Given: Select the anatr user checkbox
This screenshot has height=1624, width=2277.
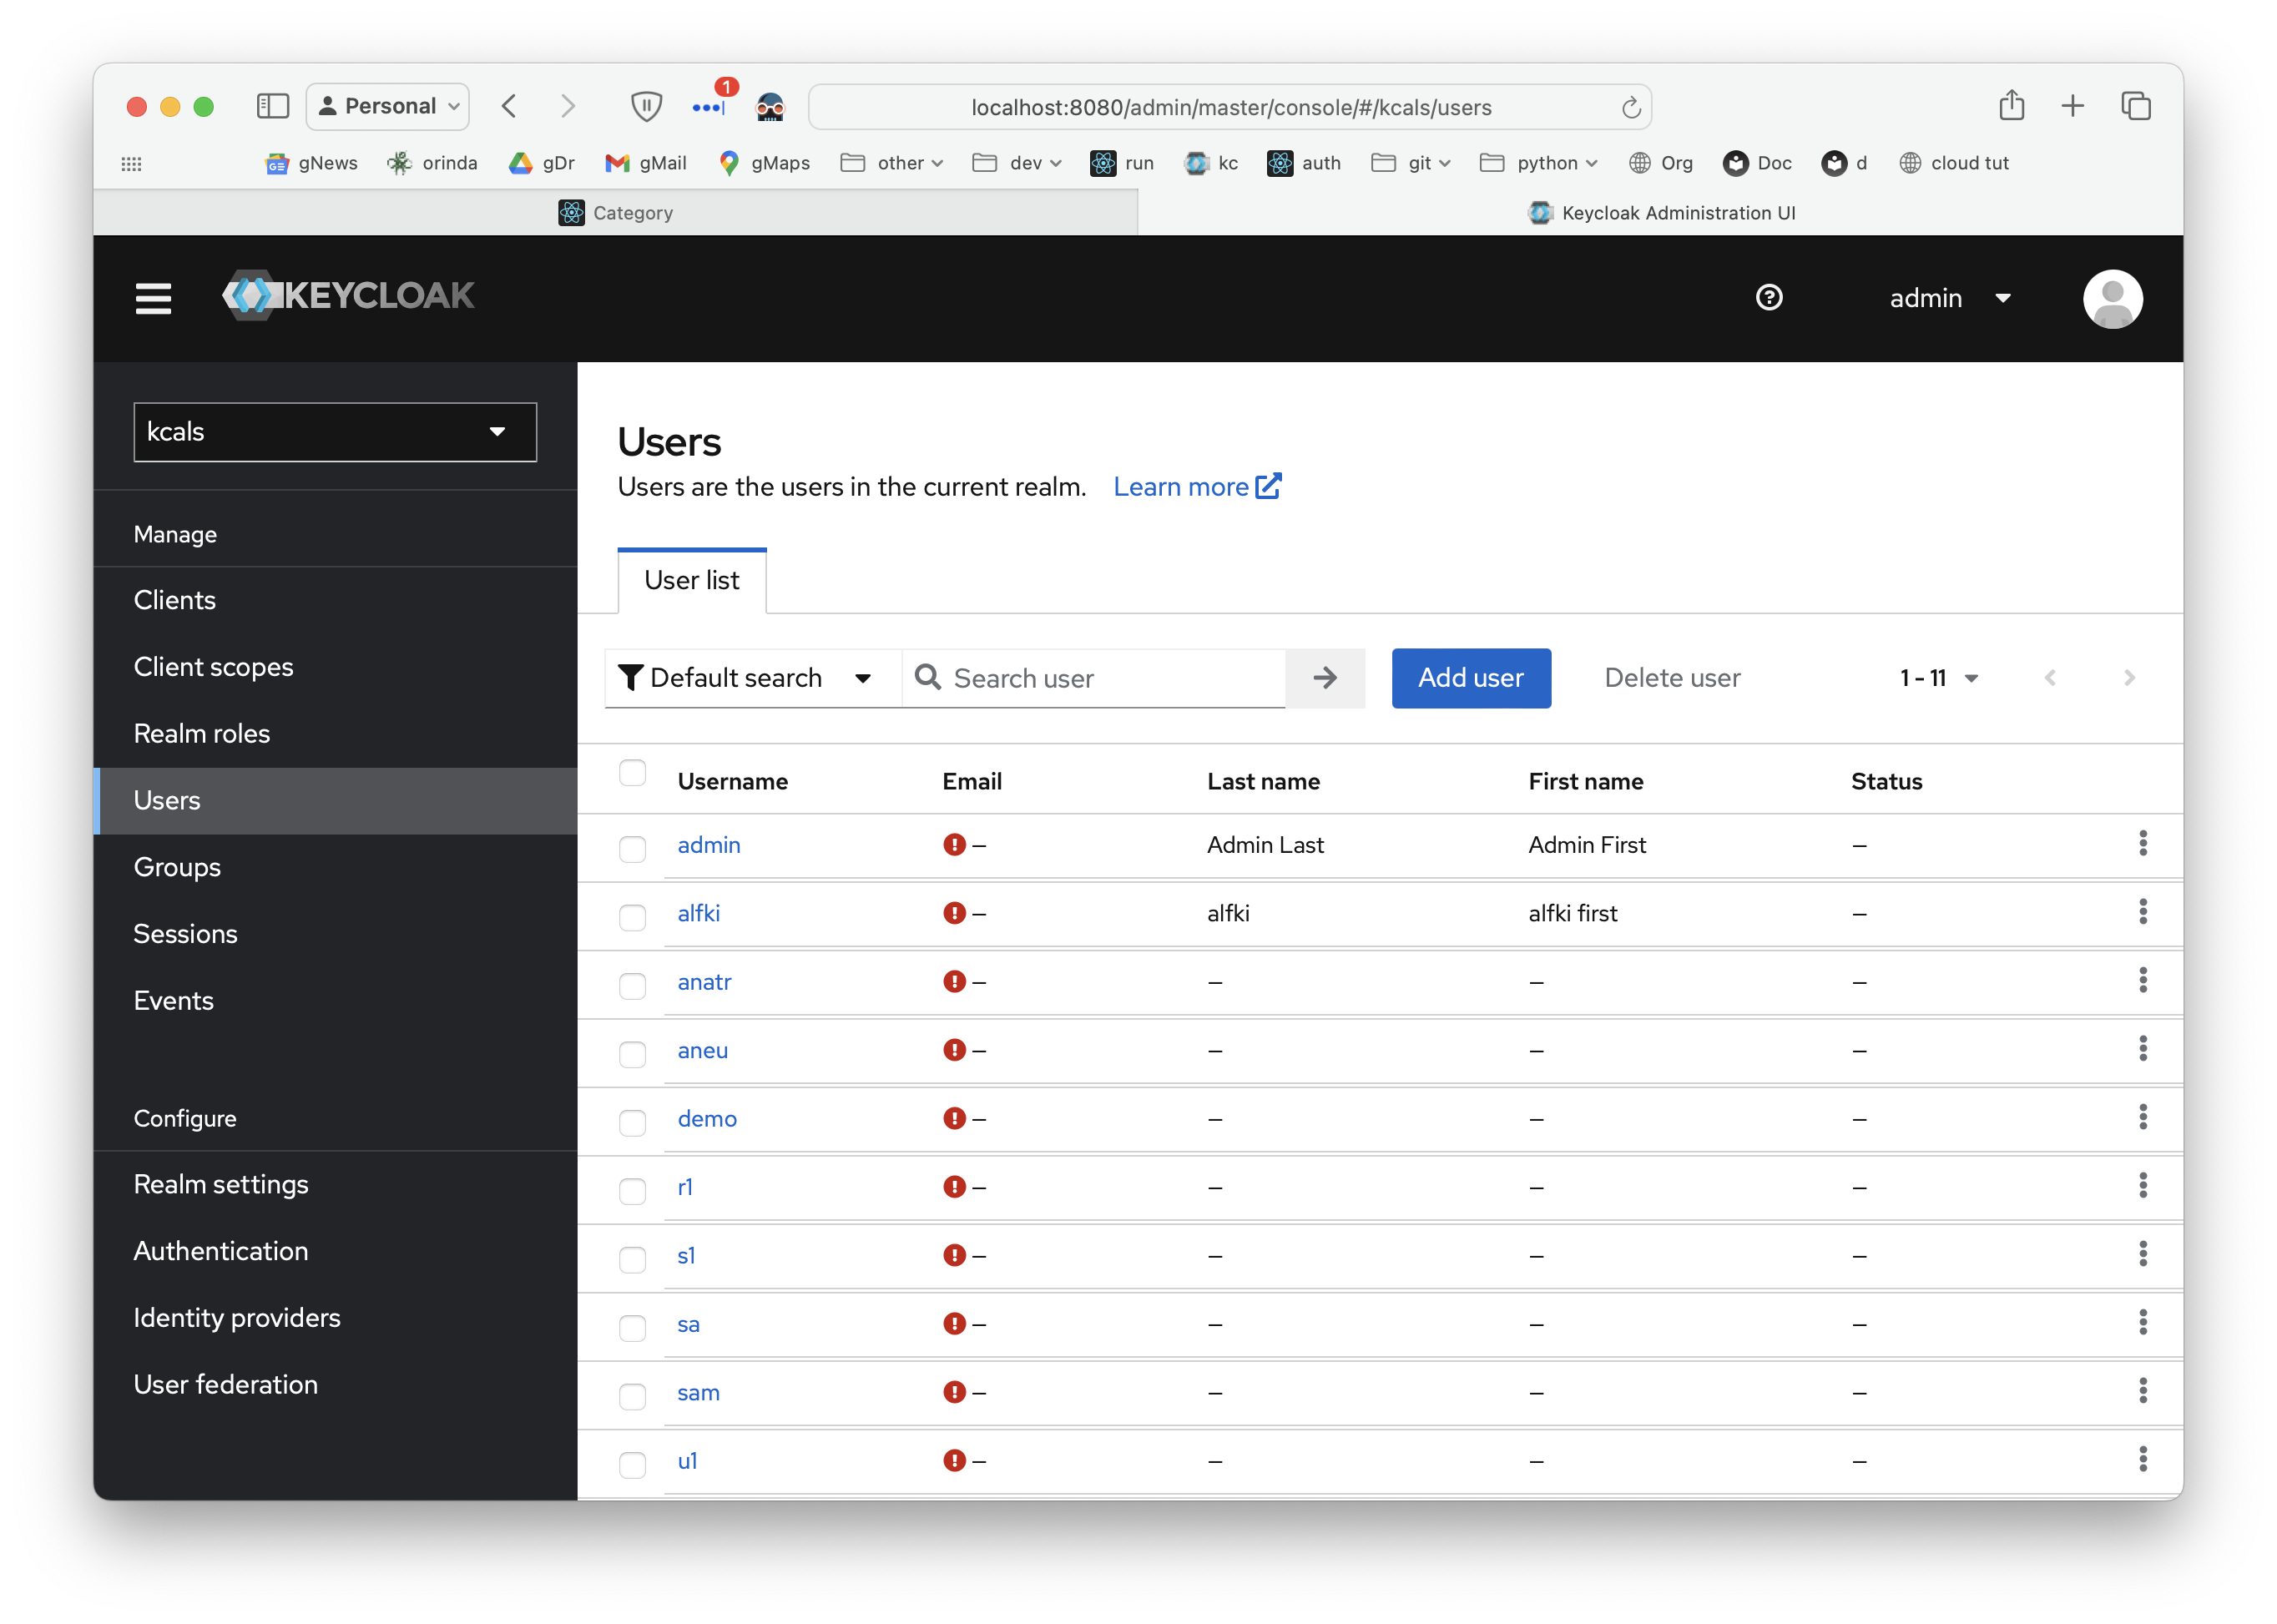Looking at the screenshot, I should (x=632, y=985).
